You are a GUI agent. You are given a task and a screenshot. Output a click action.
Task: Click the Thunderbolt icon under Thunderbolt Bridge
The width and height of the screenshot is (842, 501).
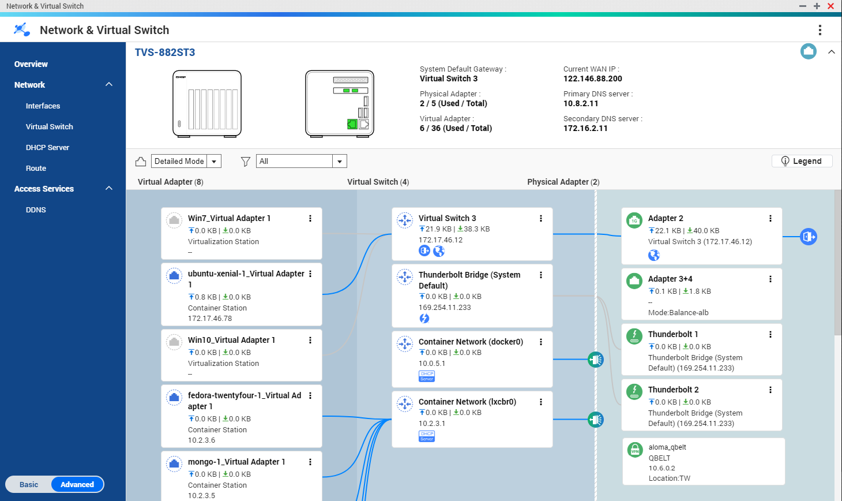pyautogui.click(x=424, y=319)
